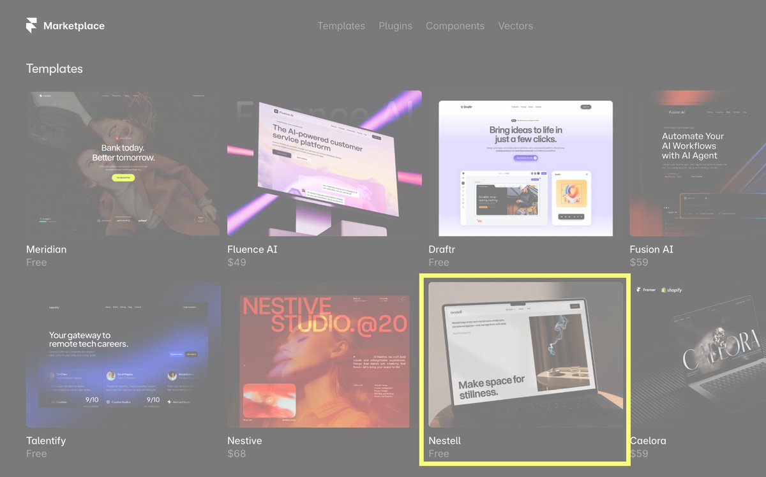Open the Components tab

click(x=455, y=26)
